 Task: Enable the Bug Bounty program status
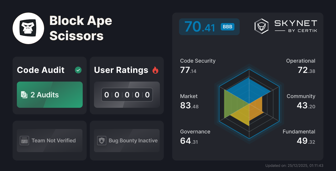pyautogui.click(x=127, y=141)
